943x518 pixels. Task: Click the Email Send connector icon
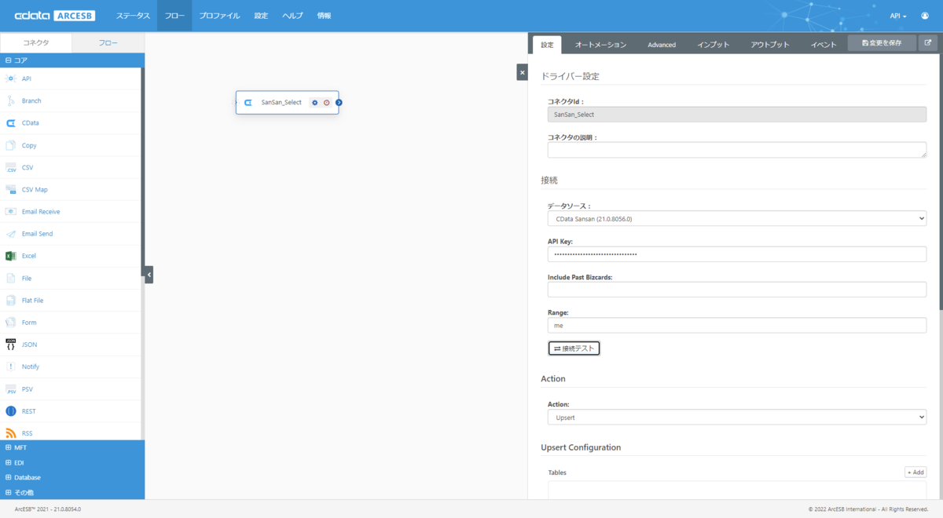tap(11, 234)
